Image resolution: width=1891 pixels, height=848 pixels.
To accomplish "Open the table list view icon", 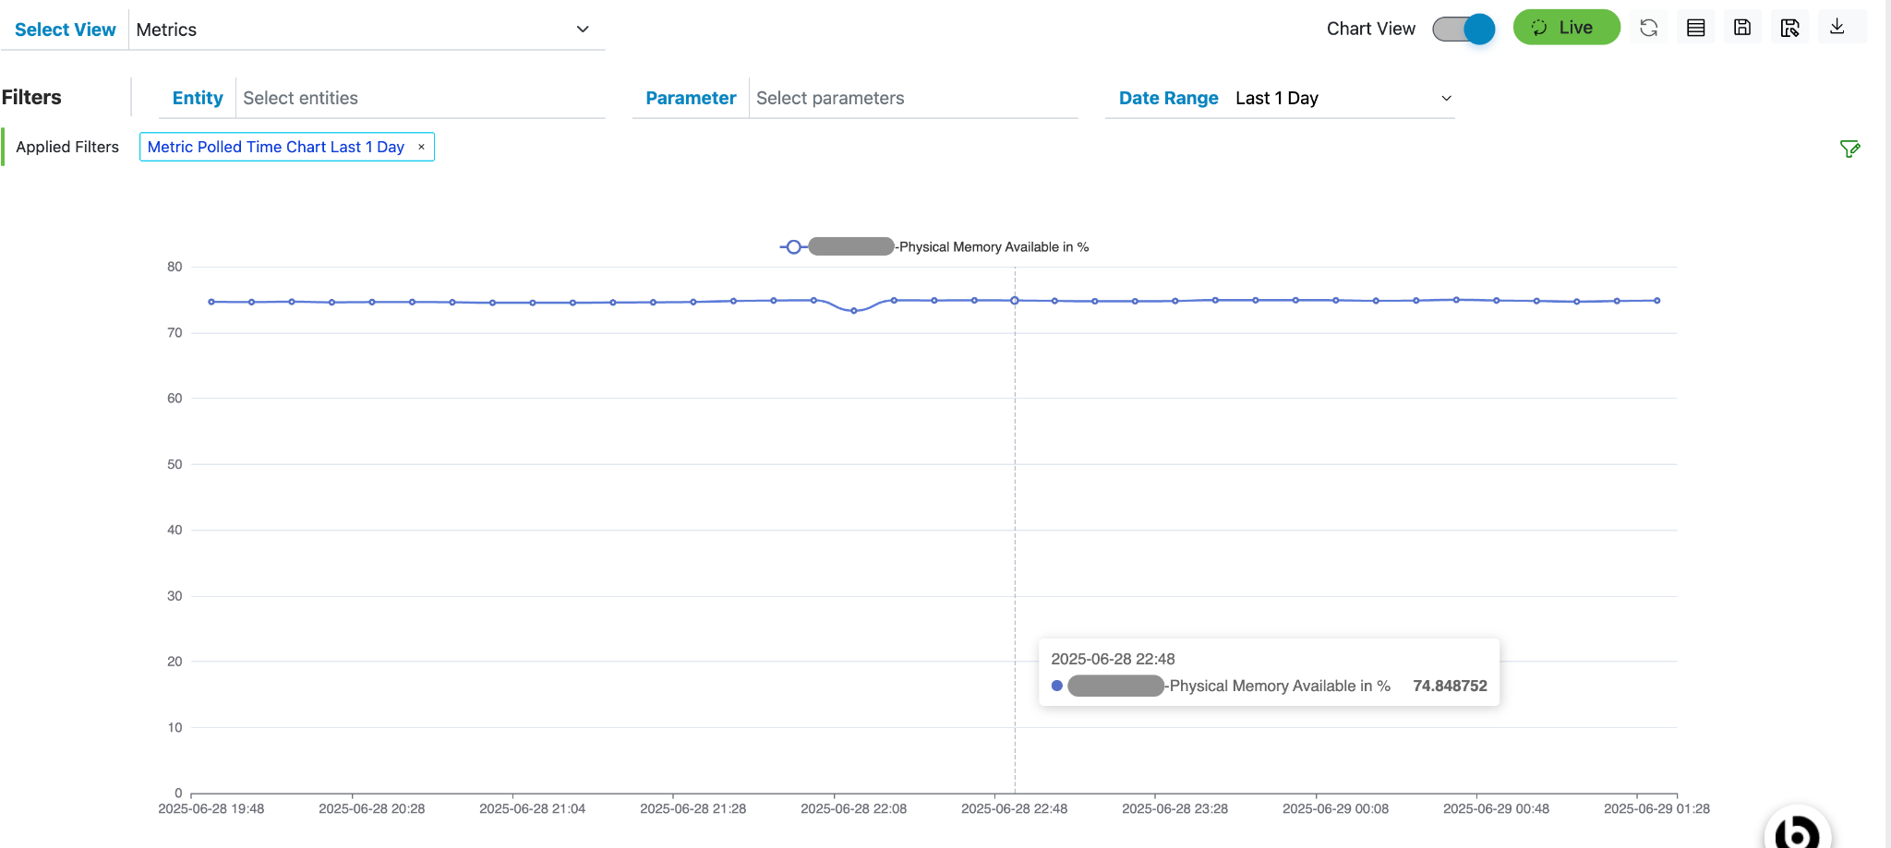I will click(x=1695, y=28).
